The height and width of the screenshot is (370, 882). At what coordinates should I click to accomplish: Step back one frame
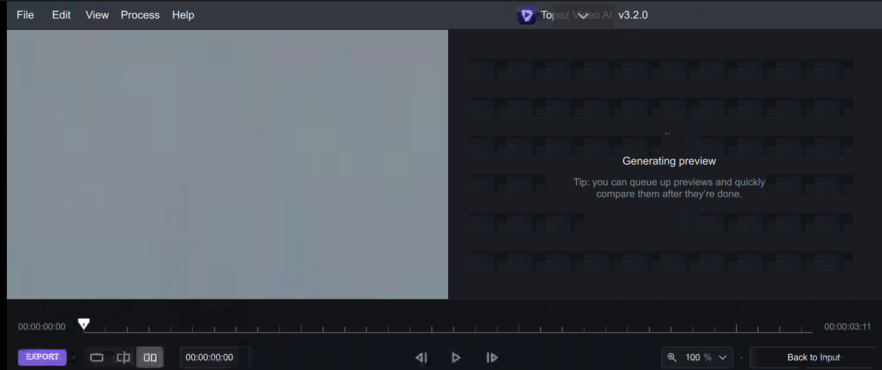pyautogui.click(x=421, y=357)
